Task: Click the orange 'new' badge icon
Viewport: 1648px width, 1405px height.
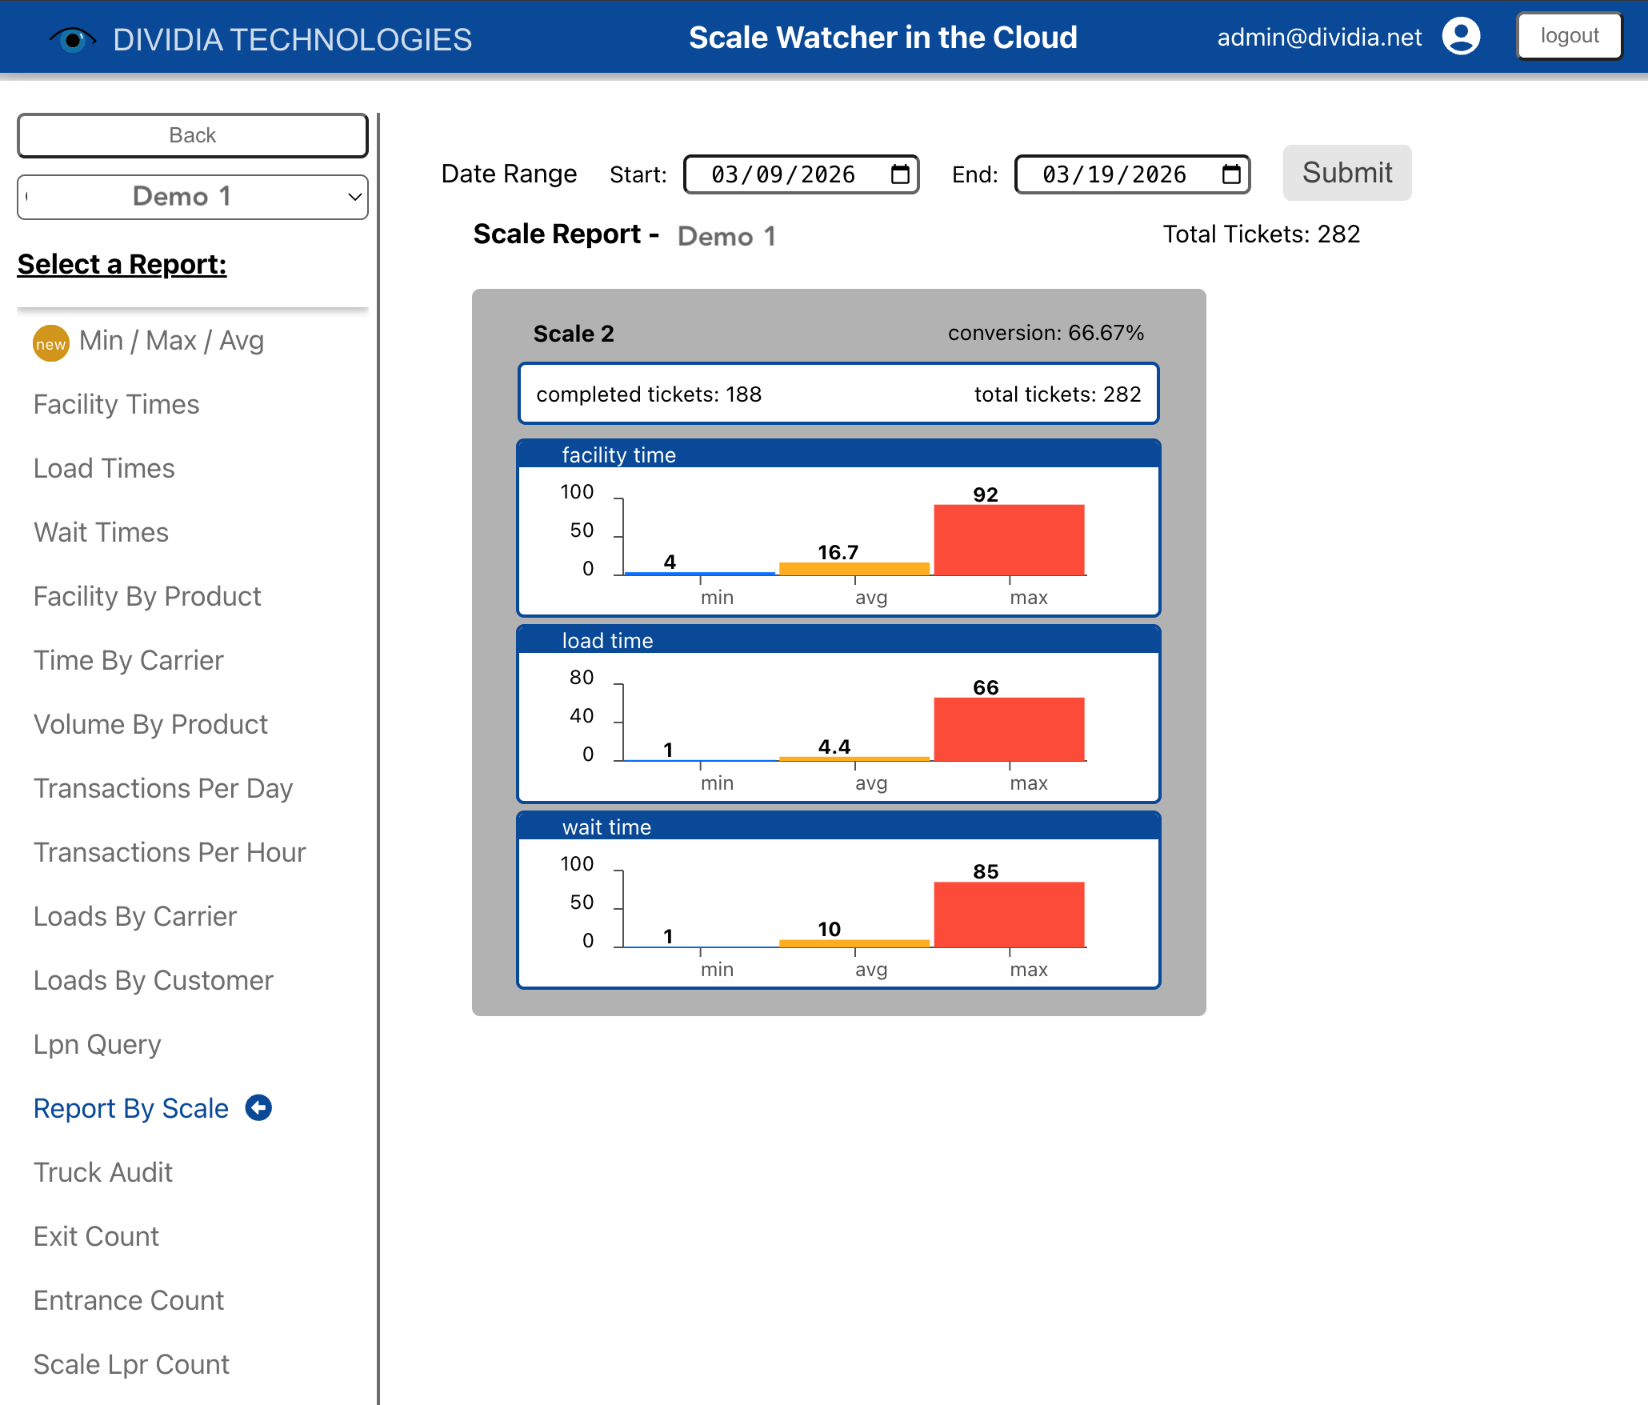Action: 50,343
